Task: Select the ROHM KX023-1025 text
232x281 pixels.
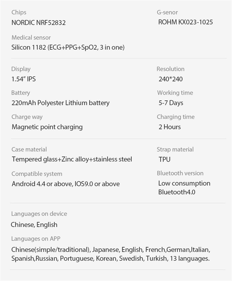Action: [186, 22]
